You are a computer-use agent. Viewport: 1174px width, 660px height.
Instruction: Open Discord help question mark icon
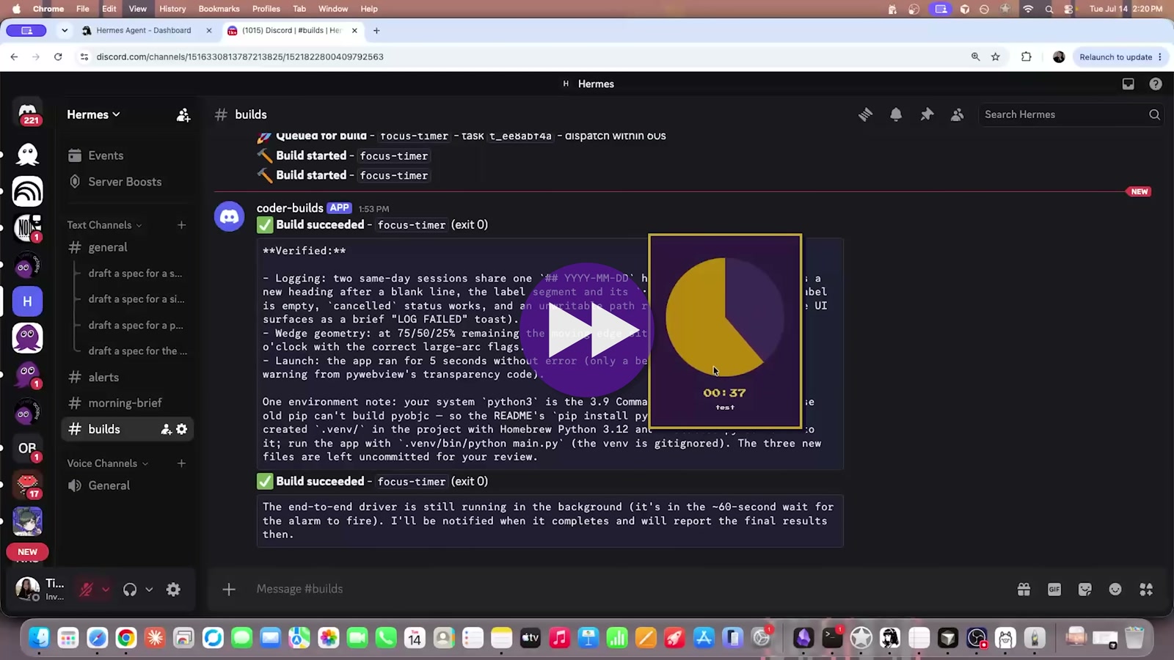1156,84
